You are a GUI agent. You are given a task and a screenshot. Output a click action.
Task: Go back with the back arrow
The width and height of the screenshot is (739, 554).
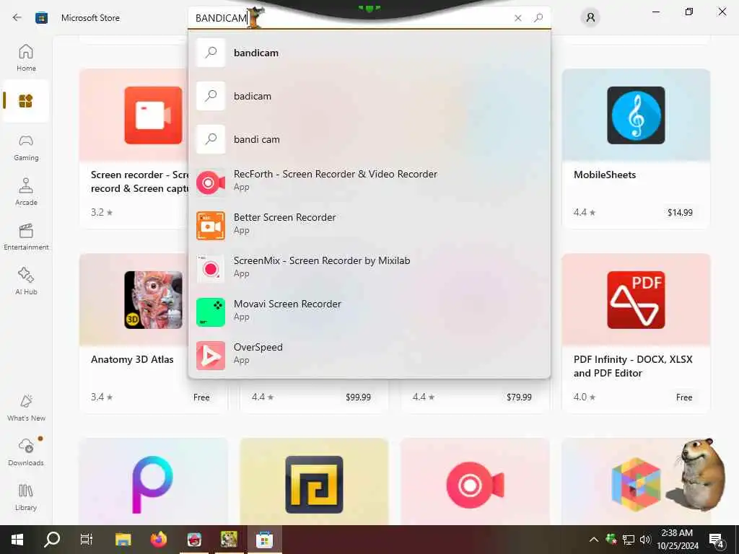(17, 18)
